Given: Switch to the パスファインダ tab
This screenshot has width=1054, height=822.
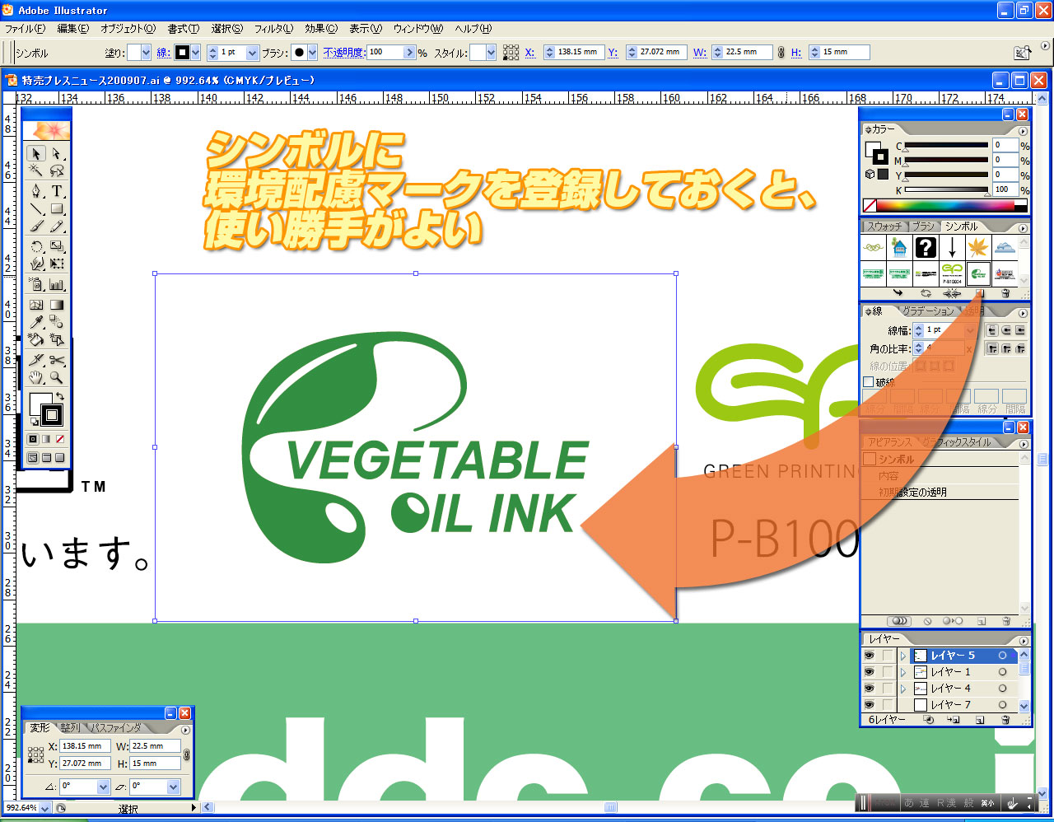Looking at the screenshot, I should 116,728.
